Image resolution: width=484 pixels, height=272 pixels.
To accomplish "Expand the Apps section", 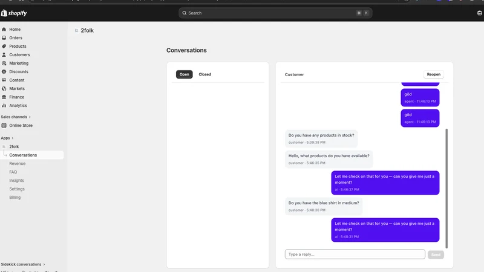I will [7, 138].
